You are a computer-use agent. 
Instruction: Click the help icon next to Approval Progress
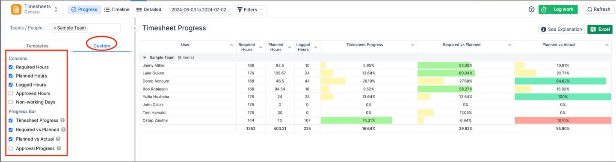[x=59, y=148]
